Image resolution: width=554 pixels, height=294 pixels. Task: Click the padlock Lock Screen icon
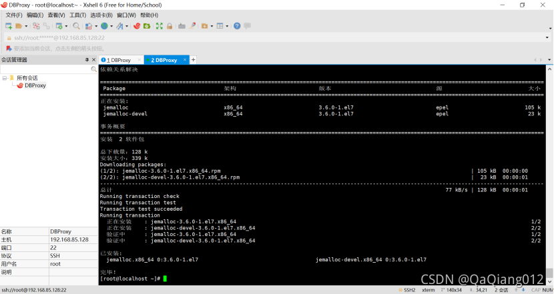click(x=170, y=26)
